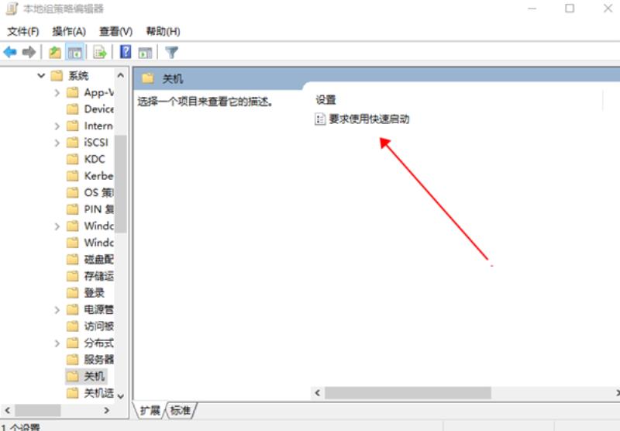Screen dimensions: 620x431
Task: Open the 文件(F) menu
Action: 23,31
